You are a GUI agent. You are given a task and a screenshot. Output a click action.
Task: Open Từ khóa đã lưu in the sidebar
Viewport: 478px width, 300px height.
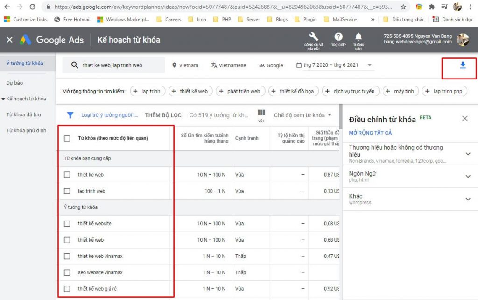(23, 114)
